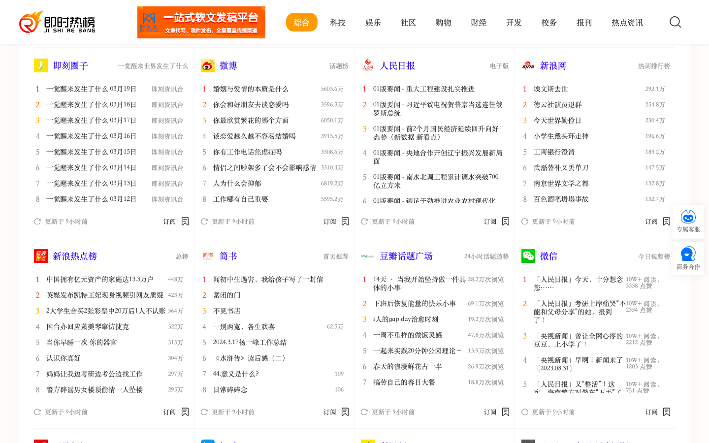
Task: Open the 人民日报 section title
Action: click(397, 66)
